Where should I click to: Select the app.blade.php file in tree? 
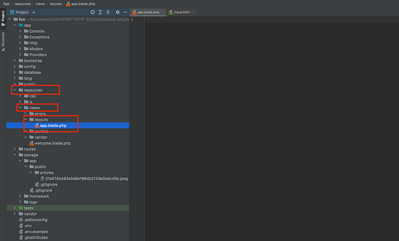68,125
